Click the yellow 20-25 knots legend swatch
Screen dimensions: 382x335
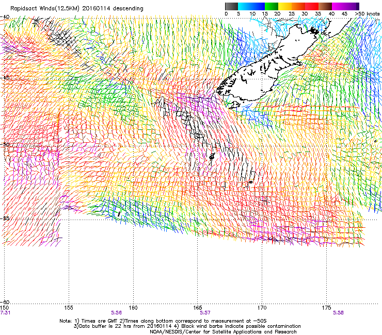[285, 6]
